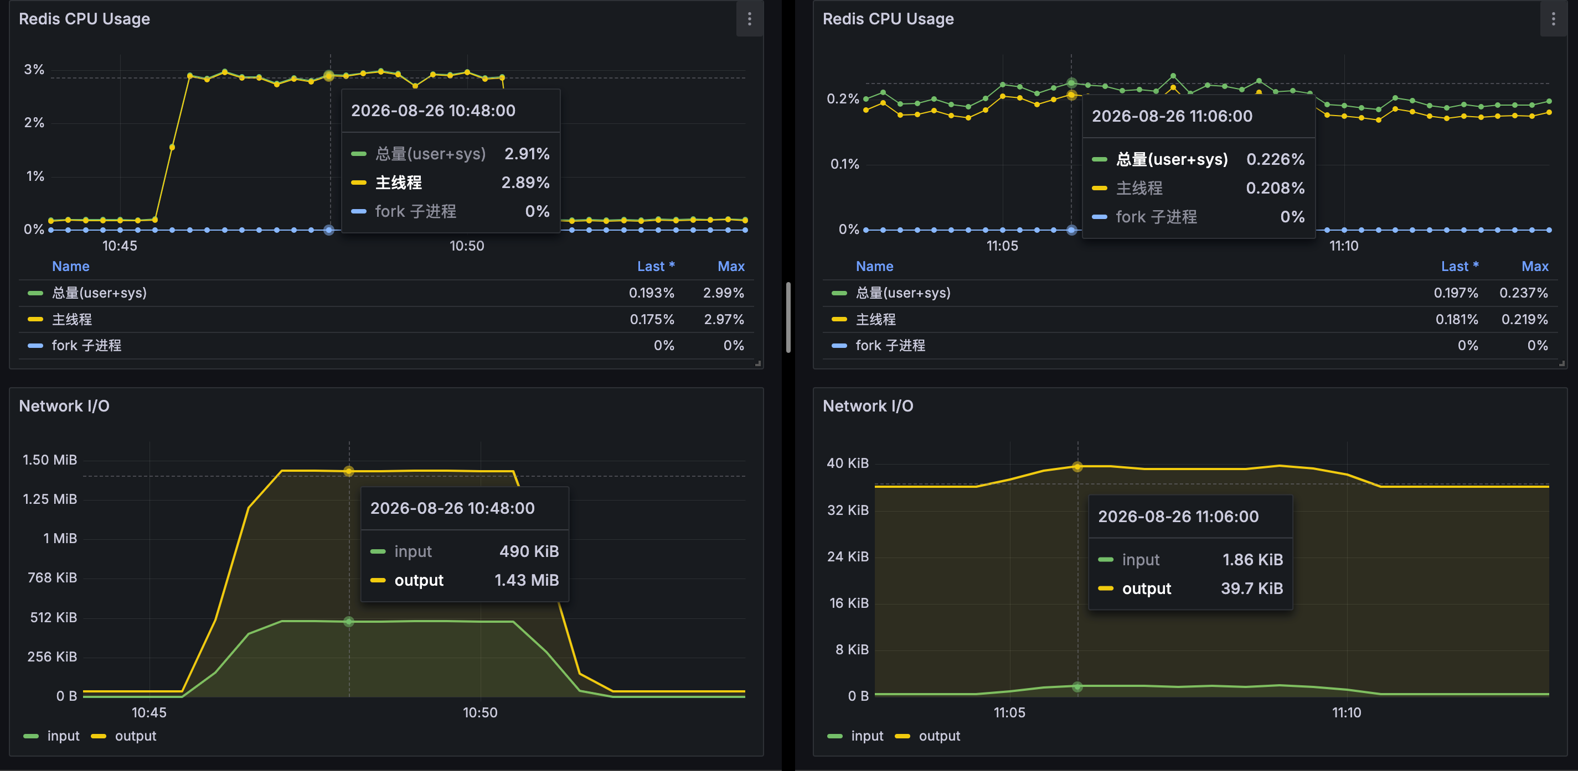Click highlighted yellow output point on the 39.7 KiB line
Screen dimensions: 1578x771
pyautogui.click(x=1077, y=467)
